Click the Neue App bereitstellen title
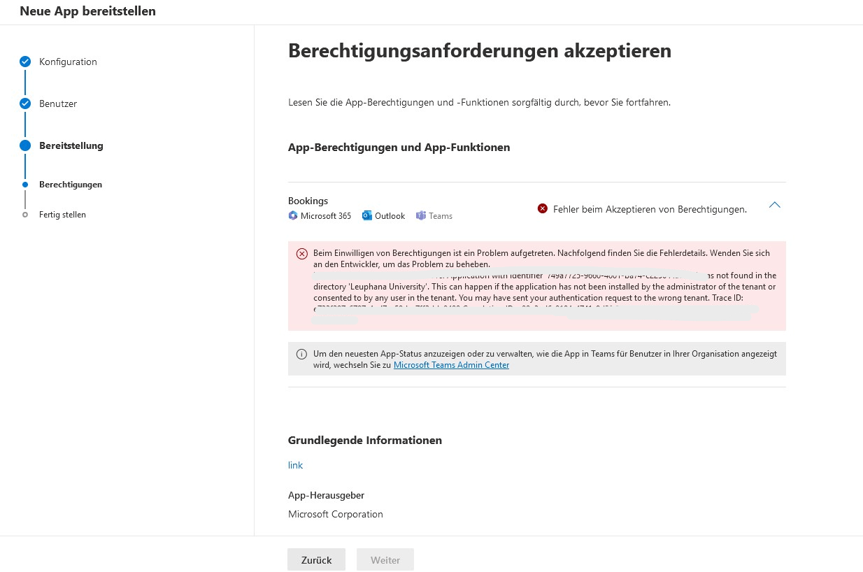Image resolution: width=863 pixels, height=572 pixels. click(88, 11)
